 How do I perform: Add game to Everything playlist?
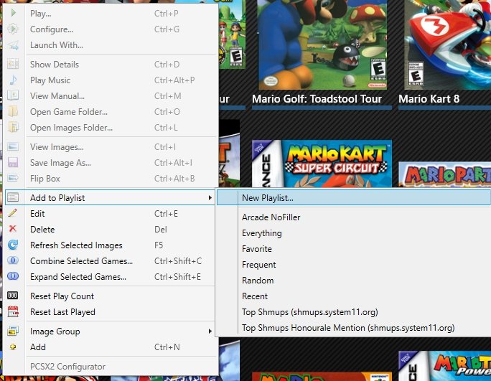coord(354,233)
